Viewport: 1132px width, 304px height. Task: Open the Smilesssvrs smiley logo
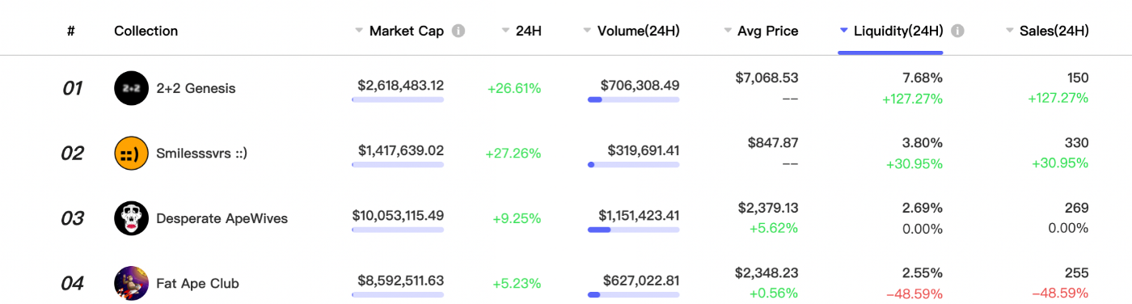click(x=132, y=153)
